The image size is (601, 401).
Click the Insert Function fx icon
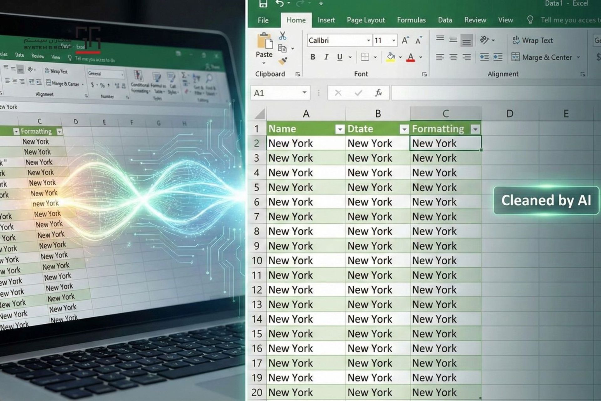[x=378, y=93]
